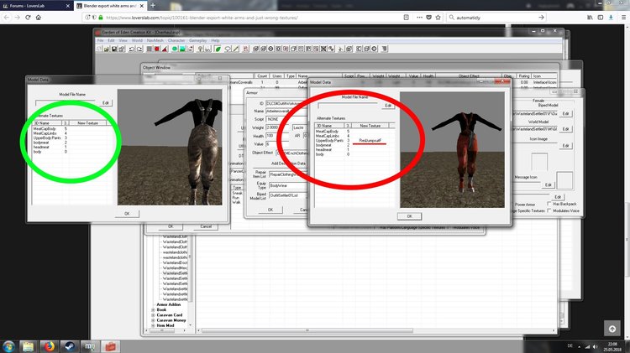Open the Script combo box showing NONE
The width and height of the screenshot is (630, 353).
point(286,119)
